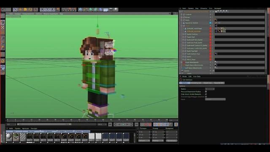Toggle the Z axis lock

(x=52, y=9)
